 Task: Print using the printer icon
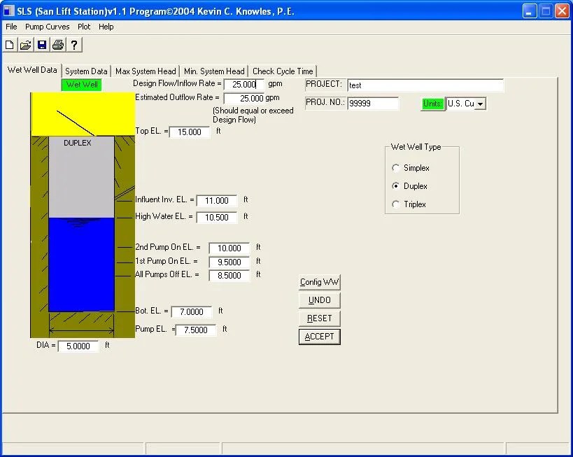point(58,45)
